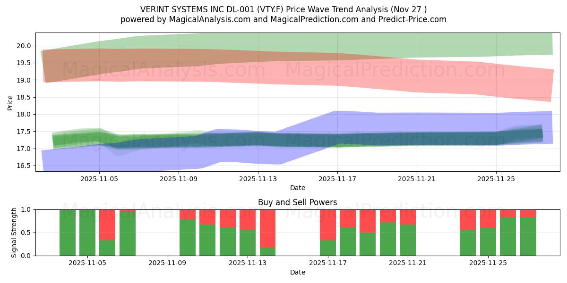Click the '0.5' signal strength tick label
This screenshot has width=567, height=283.
[x=26, y=233]
